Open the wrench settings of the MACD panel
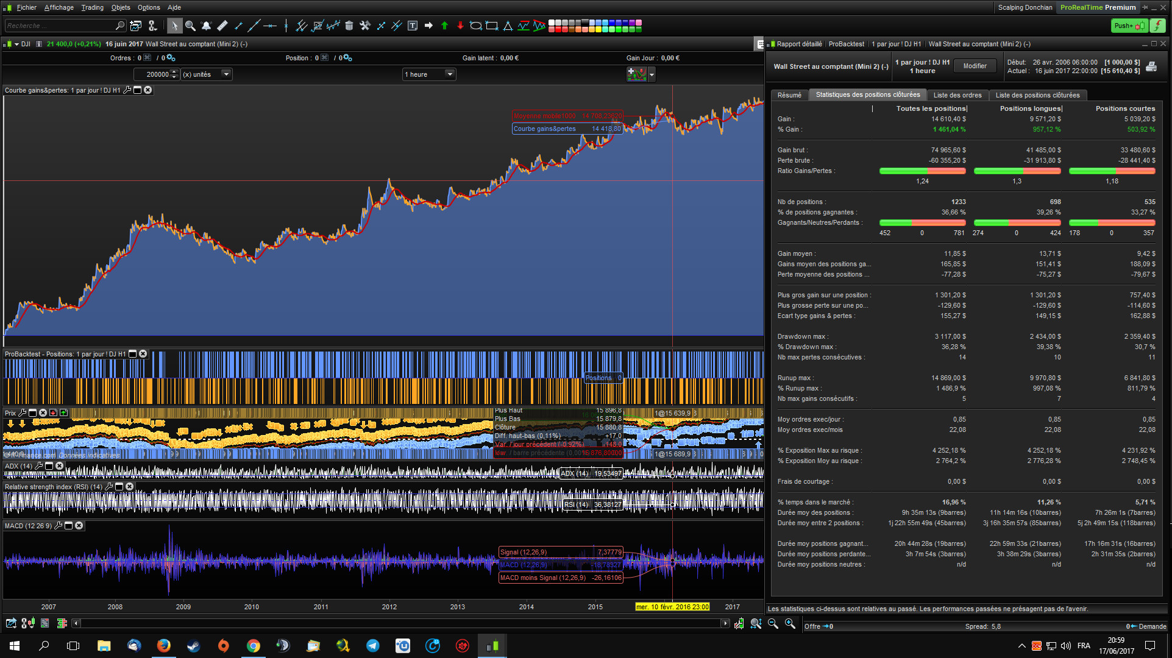Screen dimensions: 1172x658 point(59,526)
